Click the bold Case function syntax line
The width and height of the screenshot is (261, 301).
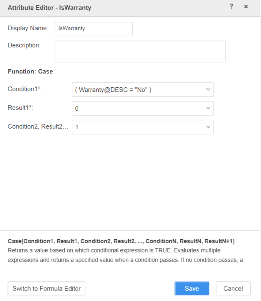121,241
